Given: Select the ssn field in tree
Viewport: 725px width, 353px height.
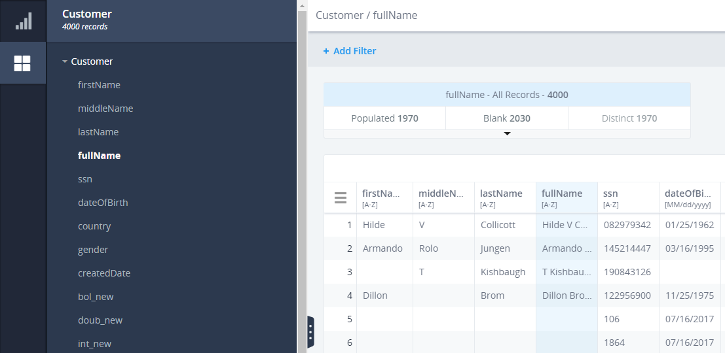Looking at the screenshot, I should (85, 179).
